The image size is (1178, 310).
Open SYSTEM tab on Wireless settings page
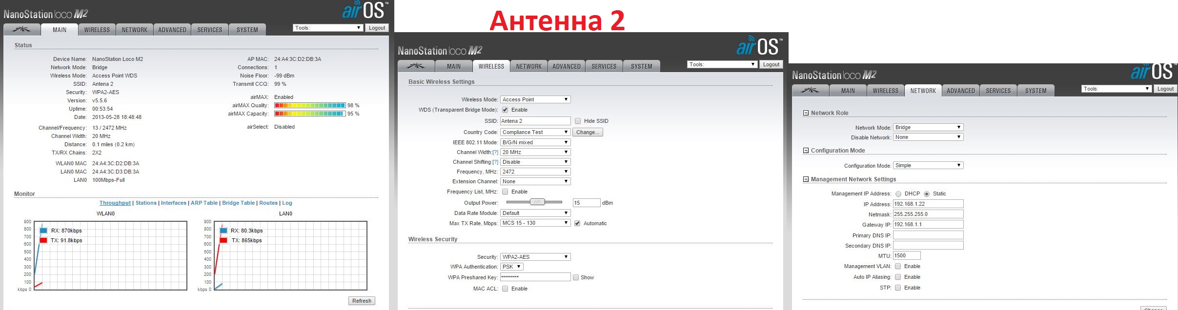[642, 66]
